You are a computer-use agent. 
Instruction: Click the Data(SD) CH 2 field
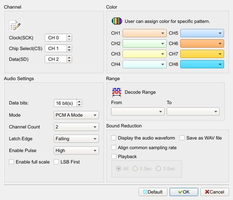tap(56, 59)
